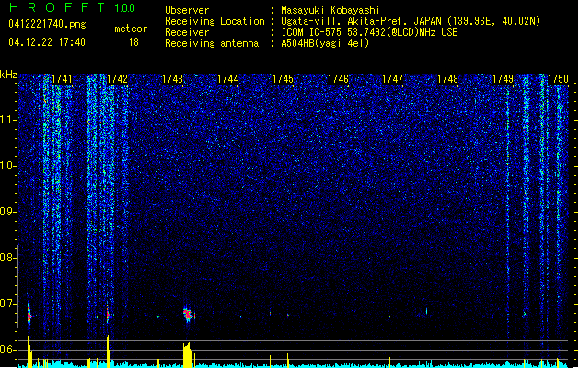The height and width of the screenshot is (368, 579).
Task: Click the meteor label above the count
Action: 131,29
